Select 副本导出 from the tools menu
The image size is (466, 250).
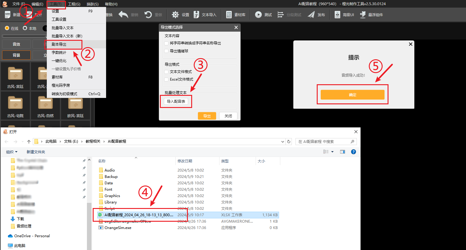[59, 44]
